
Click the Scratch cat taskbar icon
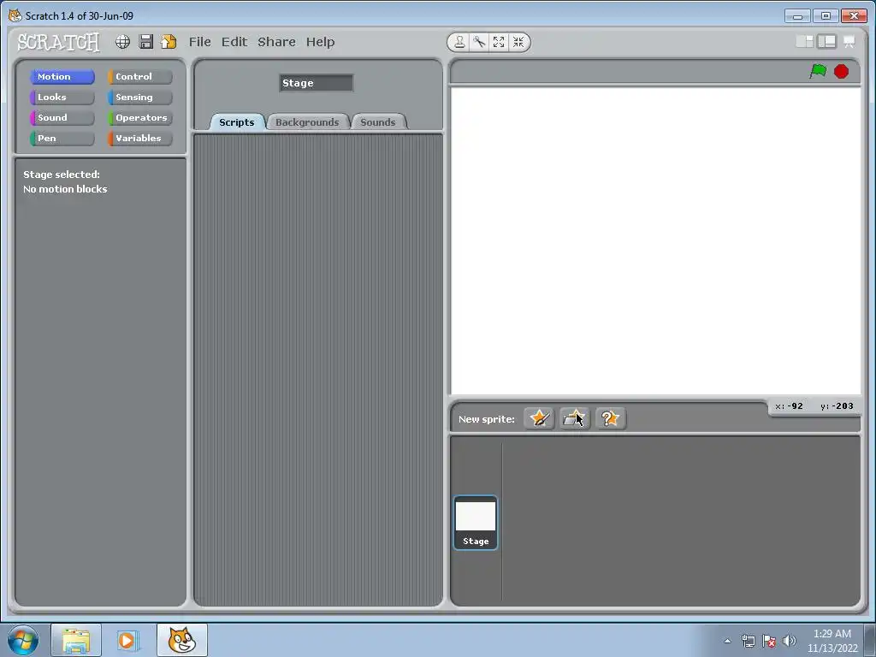pos(182,640)
